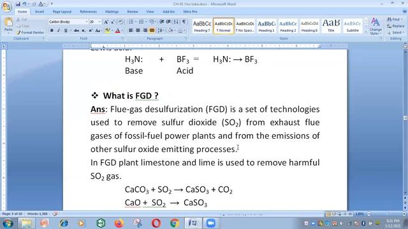Toggle Show/Hide paragraph marks
This screenshot has height=229, width=408.
pyautogui.click(x=184, y=22)
